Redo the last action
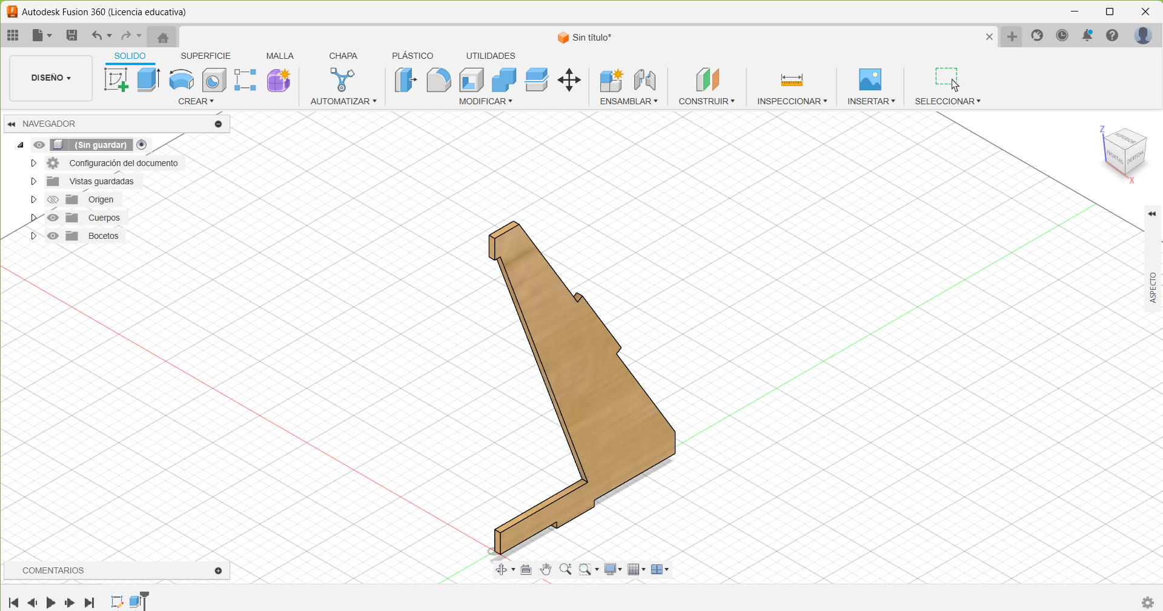Screen dimensions: 1163x611 click(x=126, y=36)
